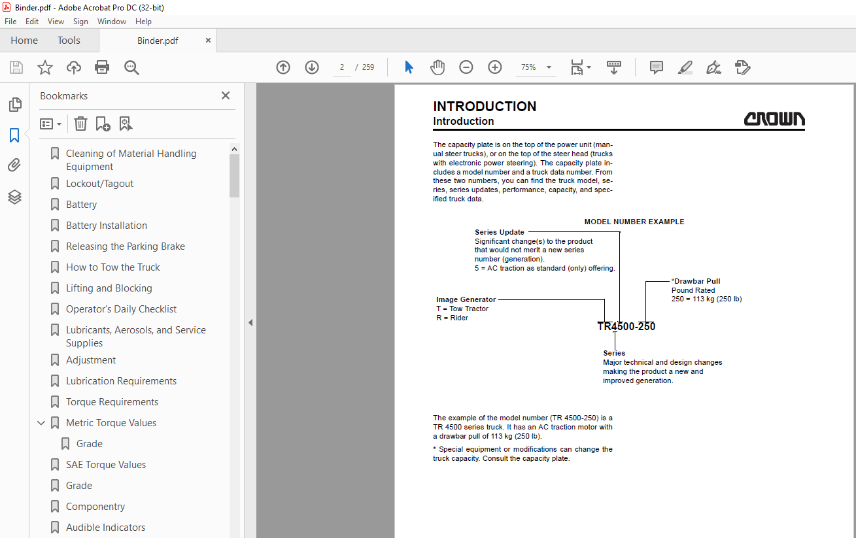The width and height of the screenshot is (856, 538).
Task: Open Lubricants, Aerosols, and Service Supplies bookmark
Action: [x=135, y=337]
